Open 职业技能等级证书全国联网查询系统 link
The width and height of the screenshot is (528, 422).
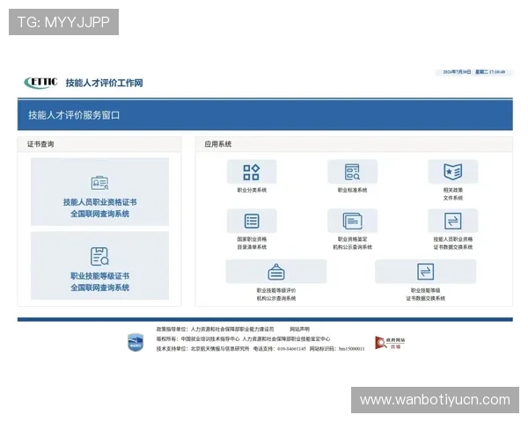point(99,281)
